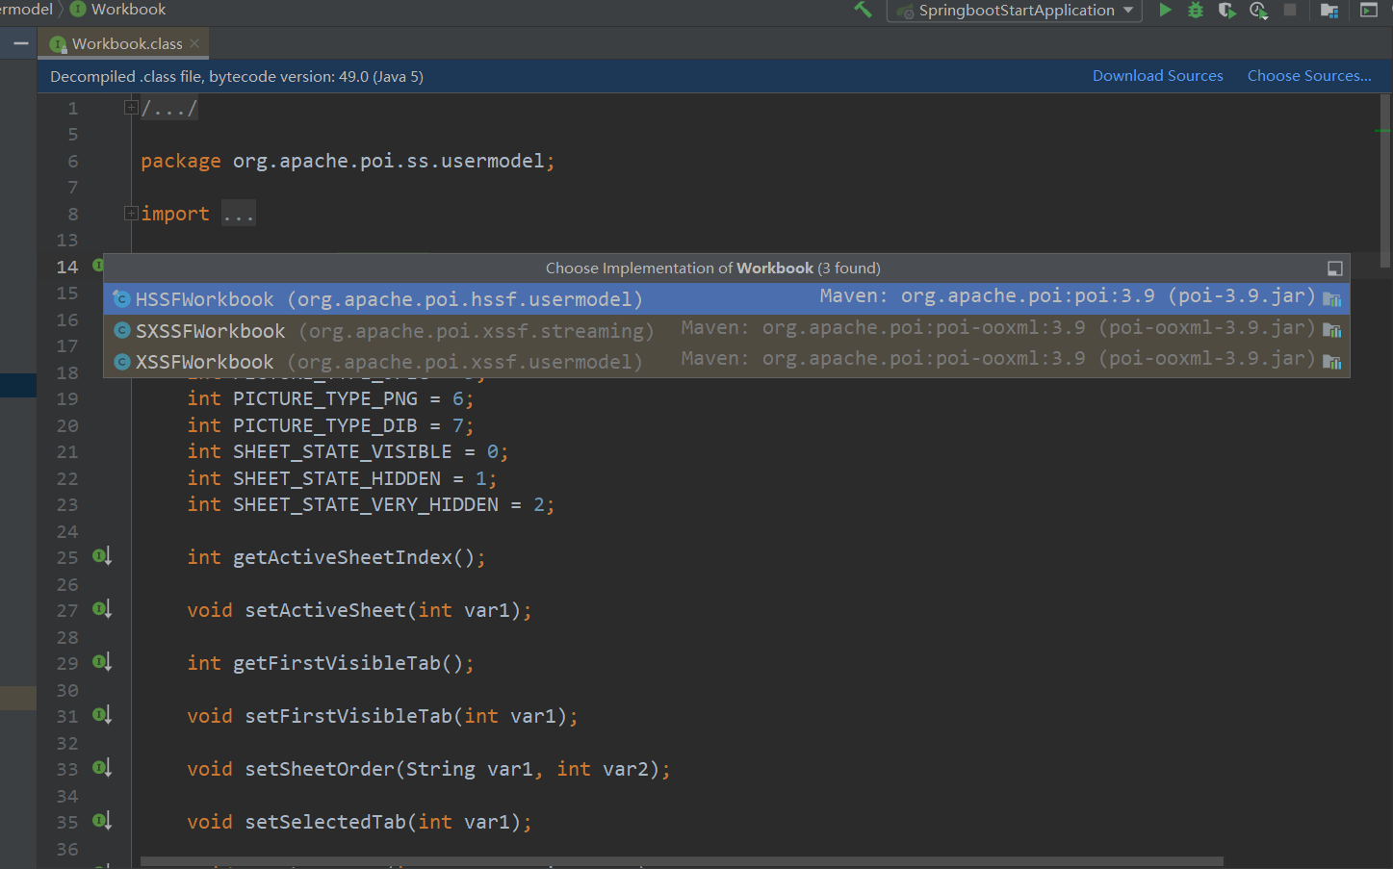The image size is (1393, 869).
Task: Click the run anything terminal icon
Action: pyautogui.click(x=1368, y=10)
